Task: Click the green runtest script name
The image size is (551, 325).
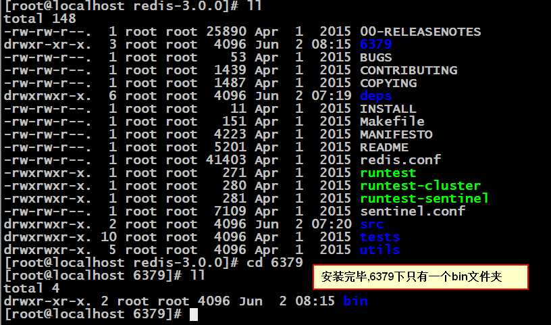Action: [x=388, y=173]
